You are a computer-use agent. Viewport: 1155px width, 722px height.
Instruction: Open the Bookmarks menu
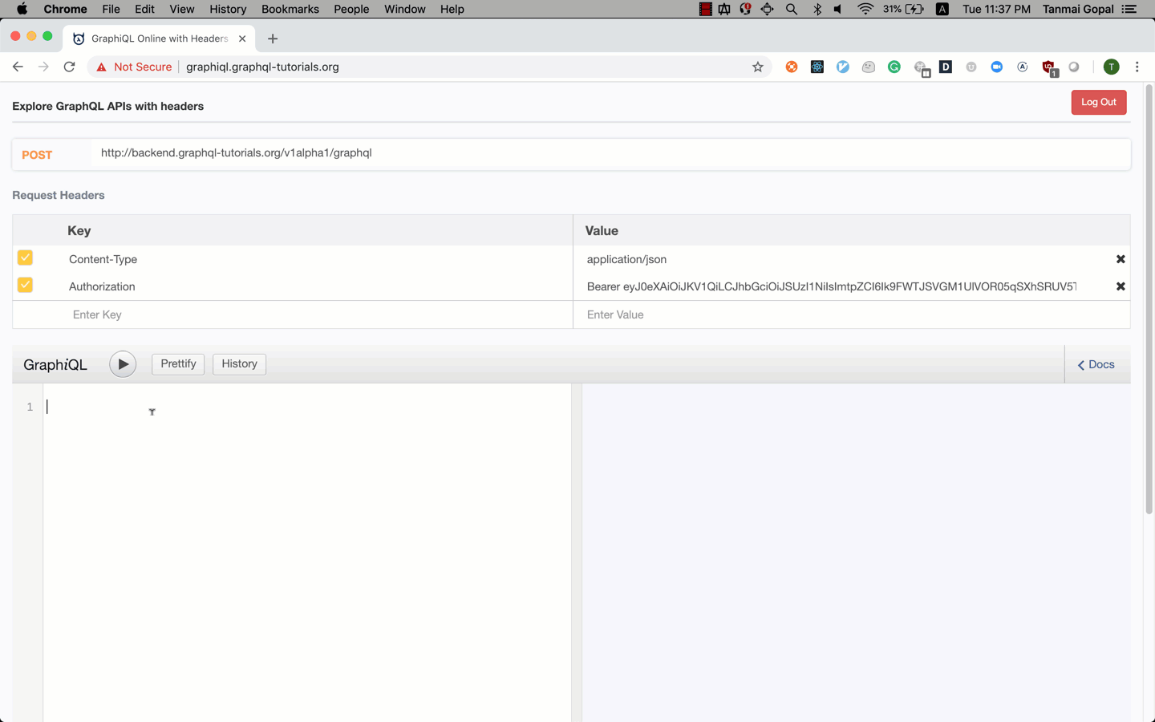coord(290,9)
